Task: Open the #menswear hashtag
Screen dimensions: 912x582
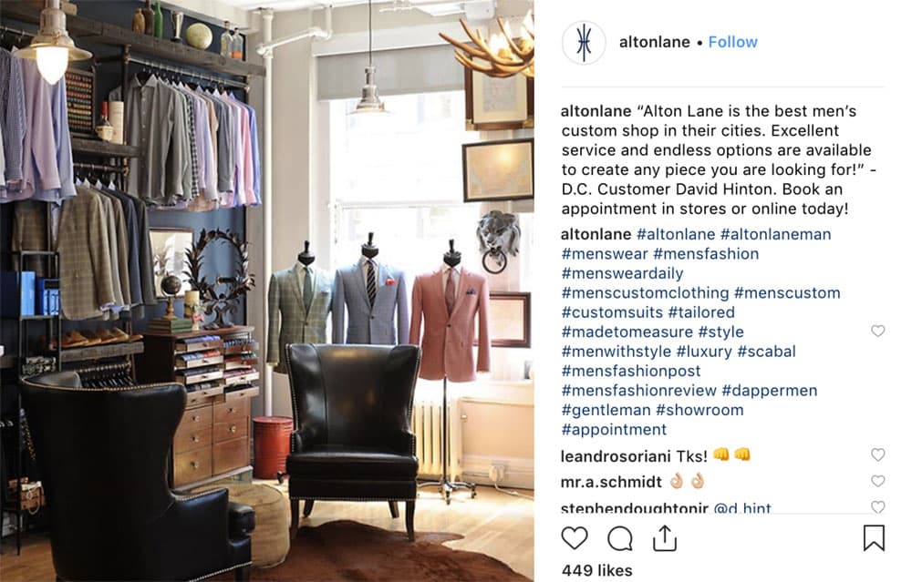Action: (x=605, y=254)
